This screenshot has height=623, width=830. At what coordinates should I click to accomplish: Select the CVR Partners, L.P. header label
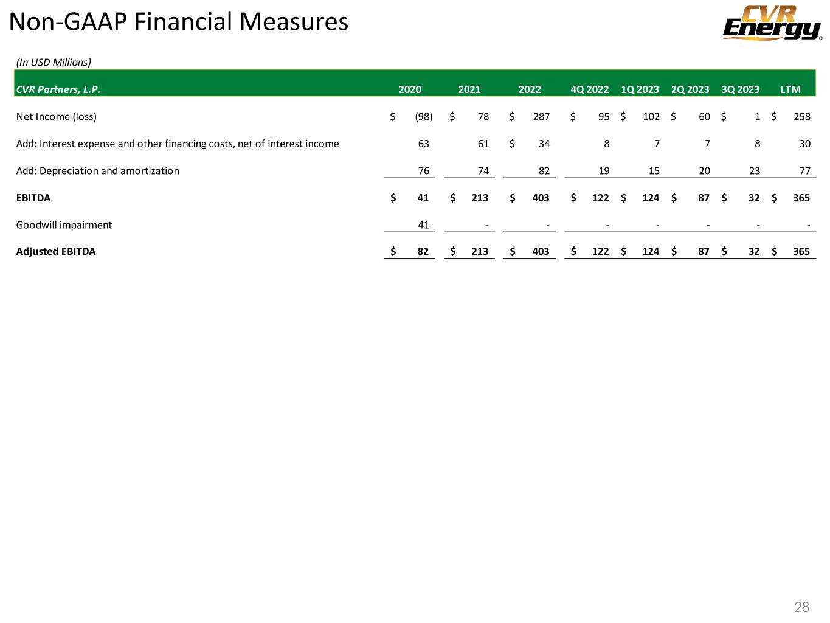(x=58, y=89)
